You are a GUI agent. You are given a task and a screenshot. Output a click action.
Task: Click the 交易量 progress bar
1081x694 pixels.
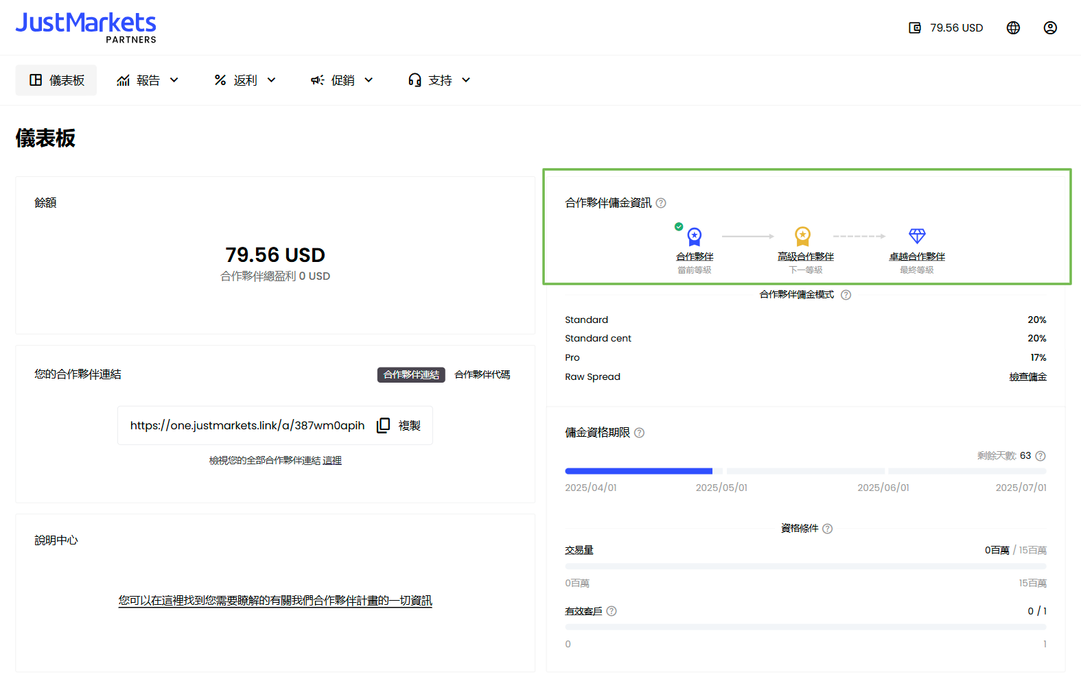(806, 566)
